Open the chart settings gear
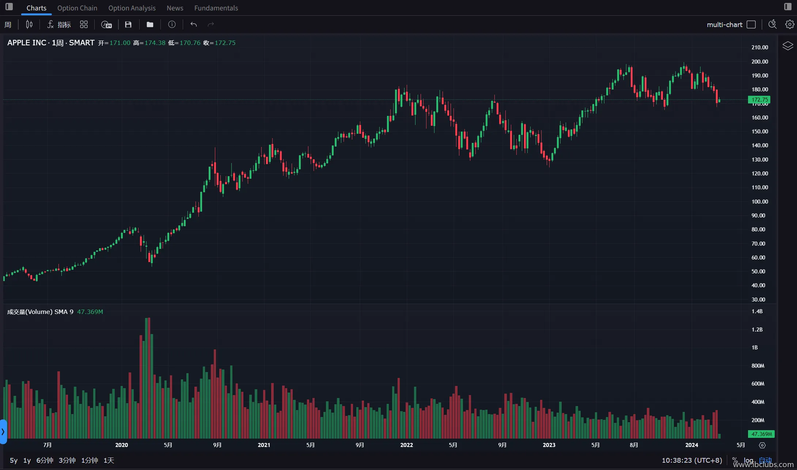Screen dimensions: 797x470 click(x=789, y=24)
